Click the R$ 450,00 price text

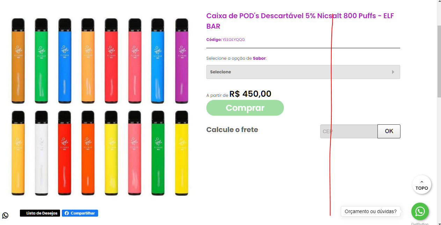[x=250, y=94]
